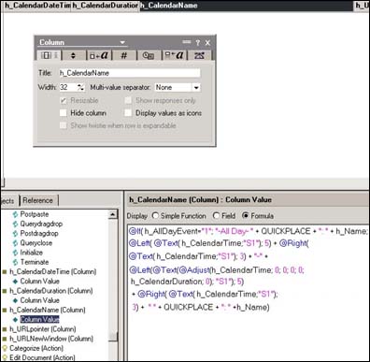This screenshot has height=362, width=370.
Task: Select h_CalendarName (Column) in object list
Action: pyautogui.click(x=48, y=310)
